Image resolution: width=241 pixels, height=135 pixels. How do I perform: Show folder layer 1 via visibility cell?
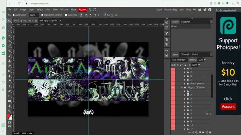[173, 91]
